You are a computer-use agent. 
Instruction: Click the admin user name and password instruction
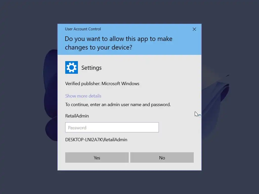coord(118,105)
